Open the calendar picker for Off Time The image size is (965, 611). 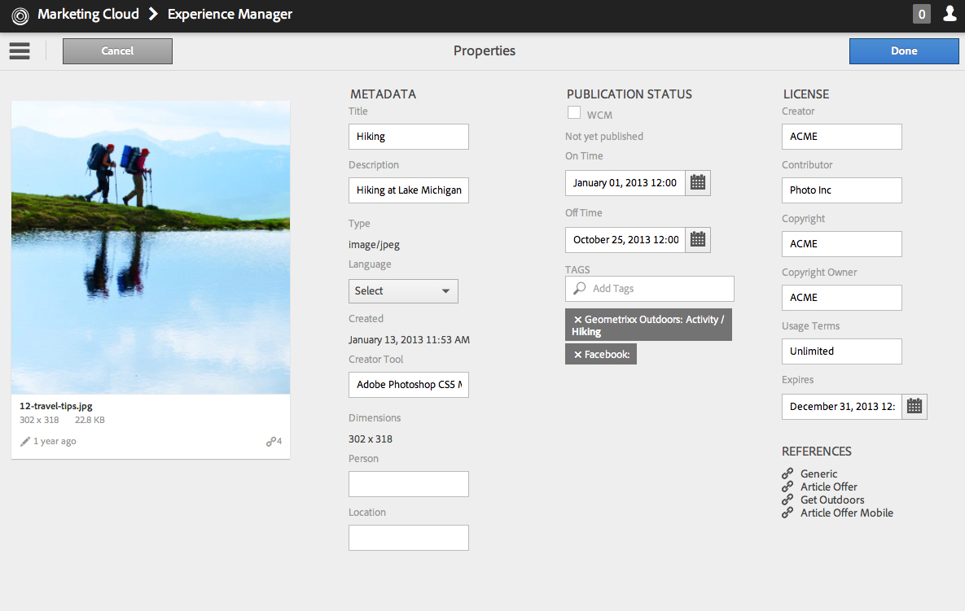[x=697, y=239]
